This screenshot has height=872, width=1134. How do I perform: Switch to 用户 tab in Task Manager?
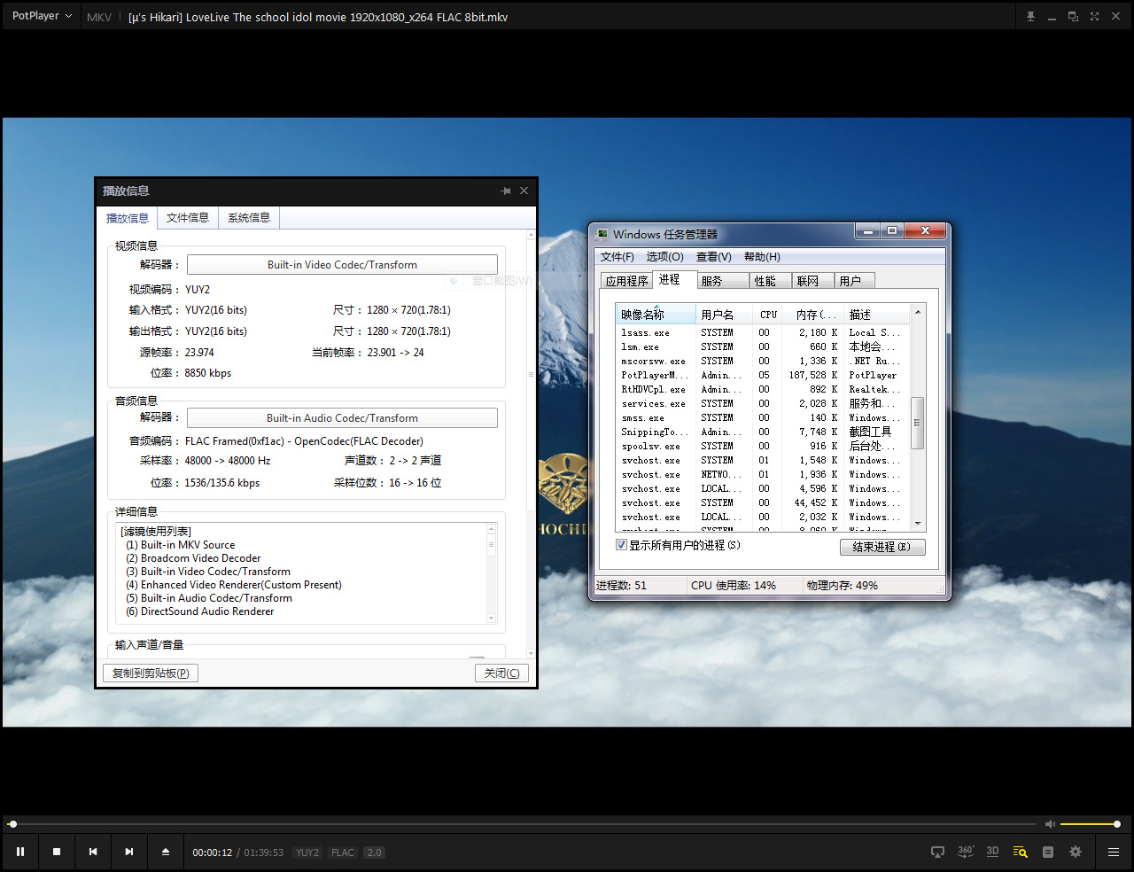pos(855,281)
